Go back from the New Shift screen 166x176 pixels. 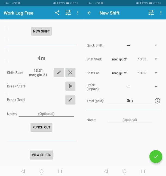coord(90,13)
